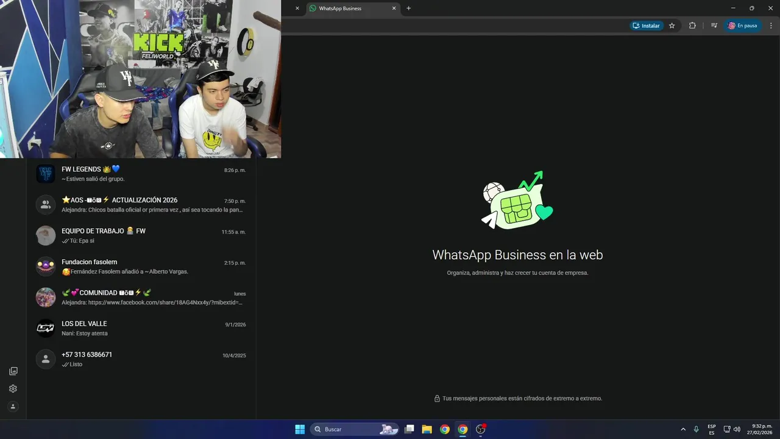The height and width of the screenshot is (439, 780).
Task: Show hidden system tray icons chevron
Action: pos(683,429)
